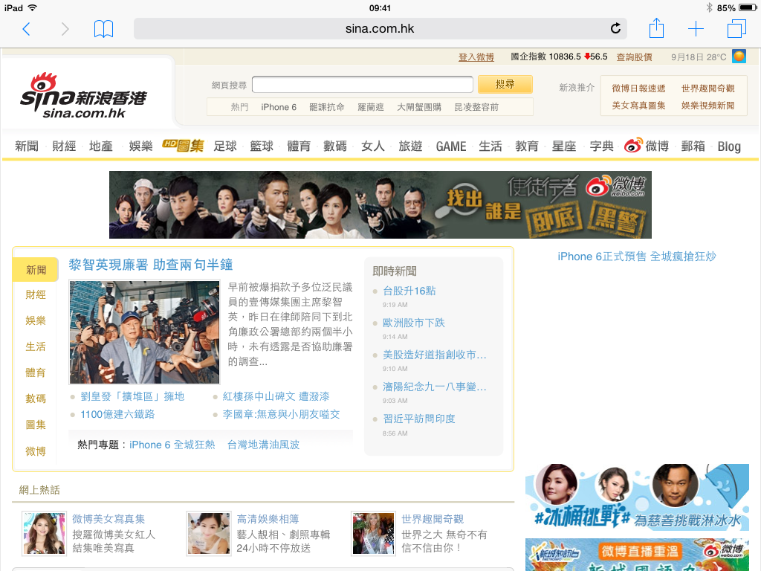Tap the web search input field
761x571 pixels.
(x=363, y=85)
